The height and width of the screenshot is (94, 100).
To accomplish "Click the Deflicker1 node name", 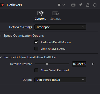I will coord(15,5).
